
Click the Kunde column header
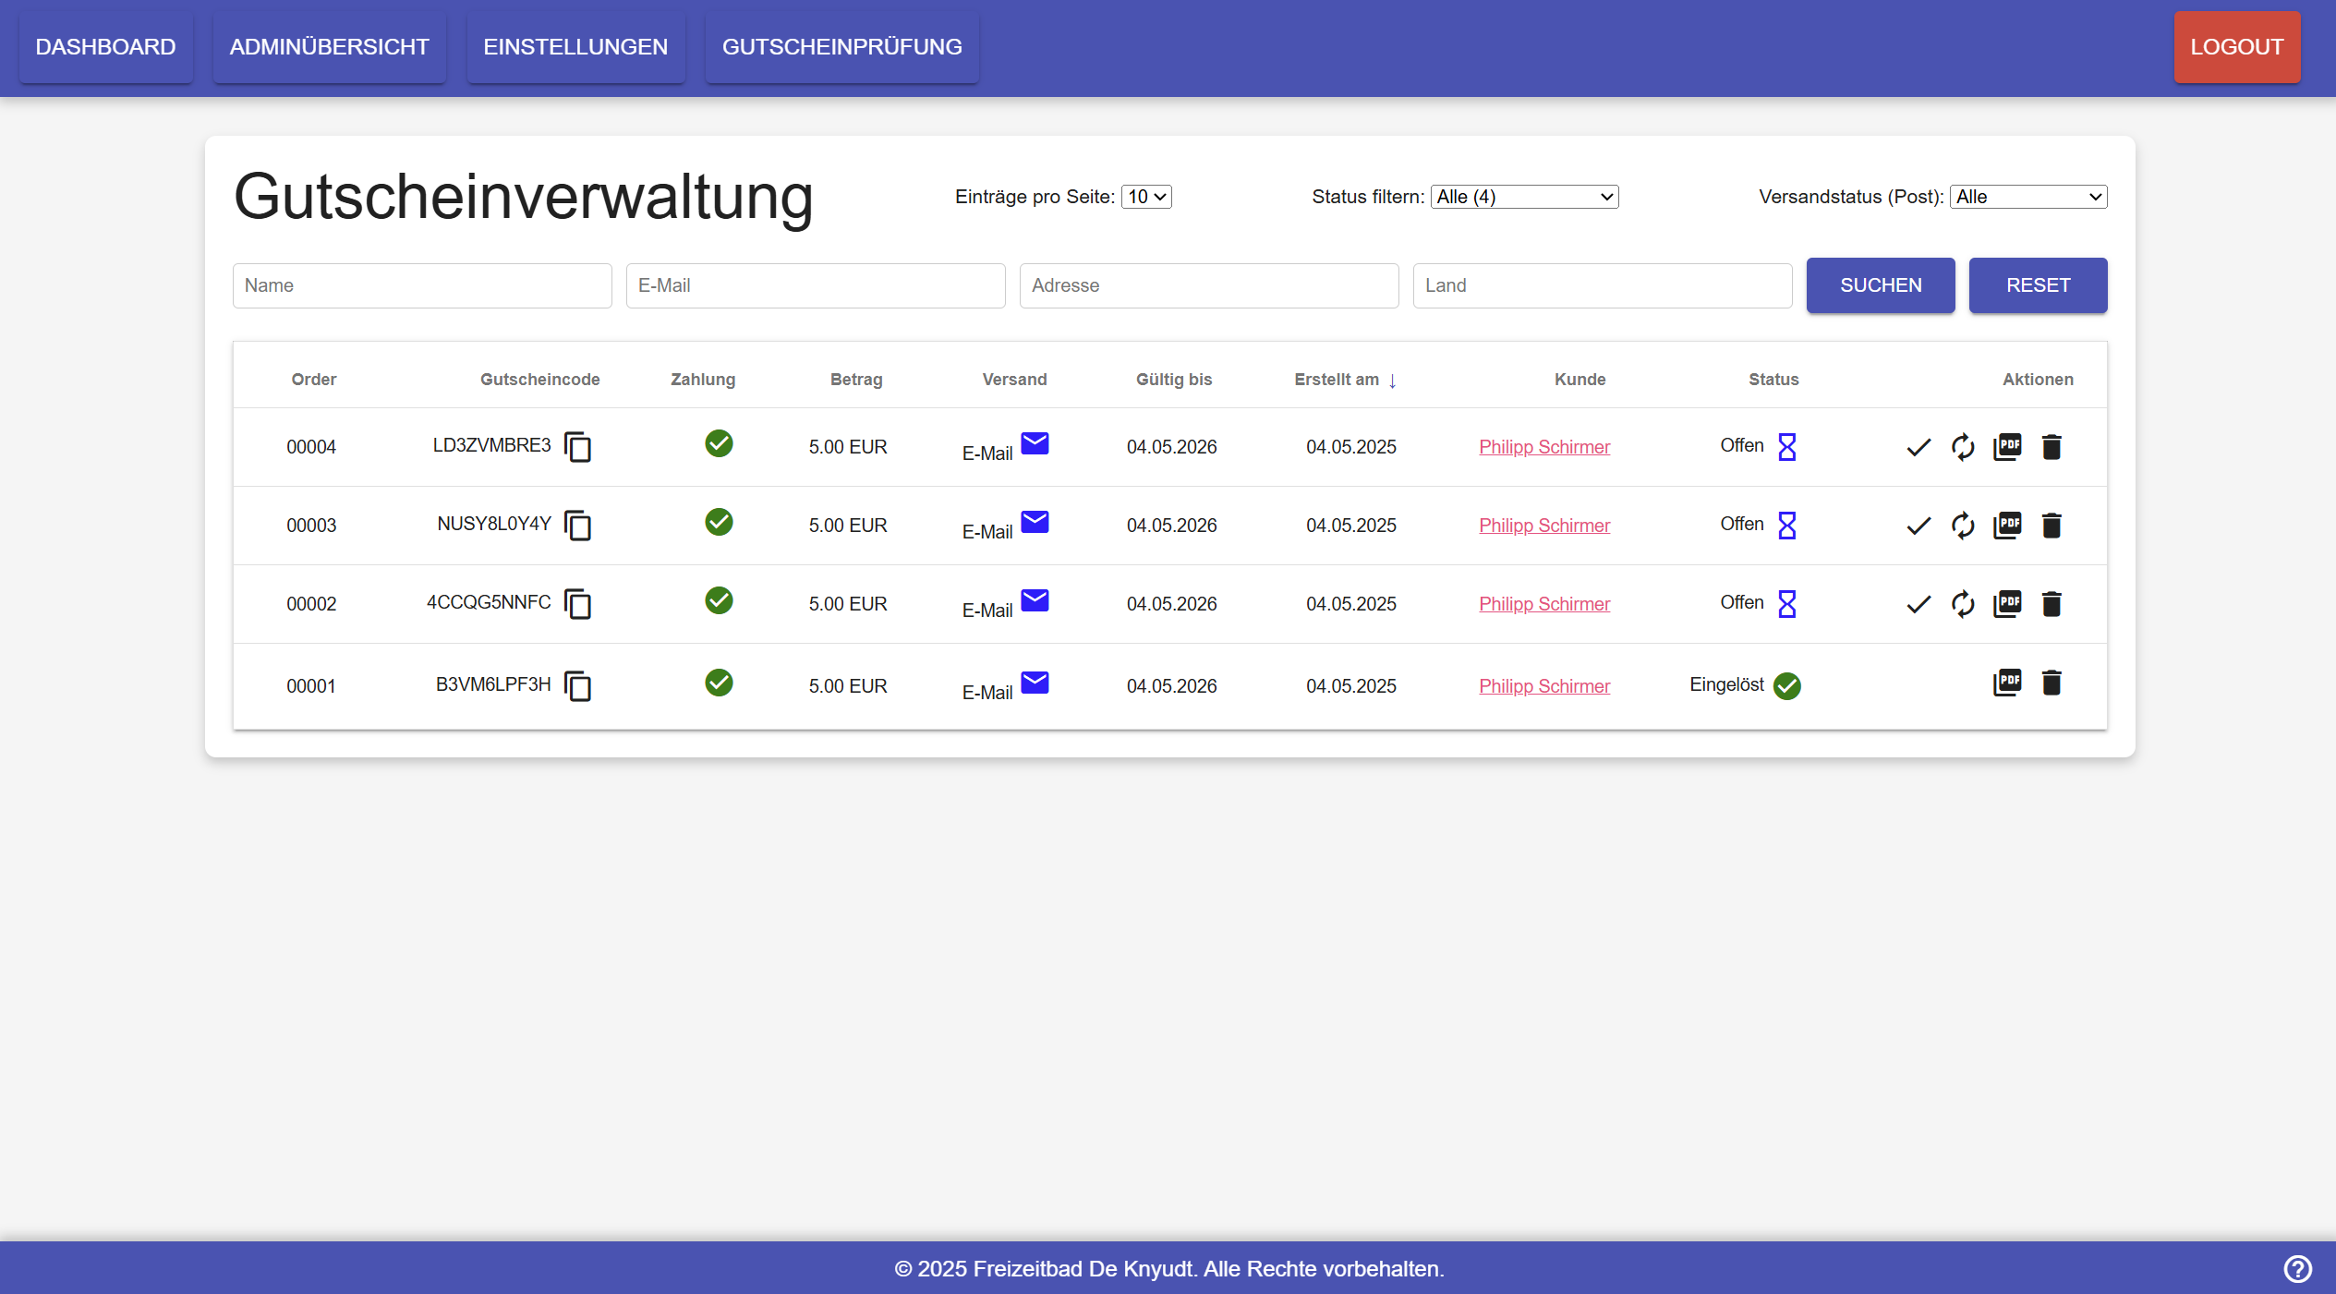coord(1580,380)
